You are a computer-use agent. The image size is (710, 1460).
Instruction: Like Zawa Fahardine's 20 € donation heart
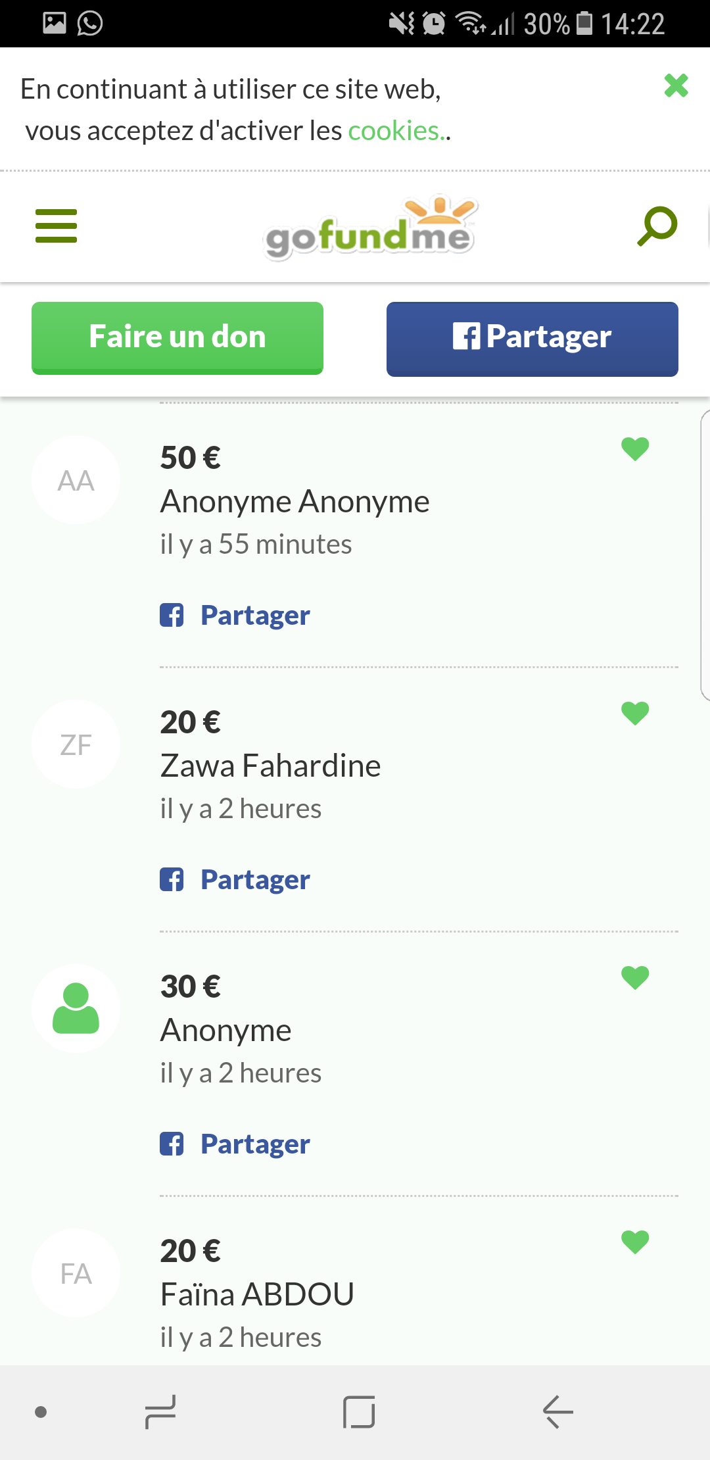tap(635, 713)
